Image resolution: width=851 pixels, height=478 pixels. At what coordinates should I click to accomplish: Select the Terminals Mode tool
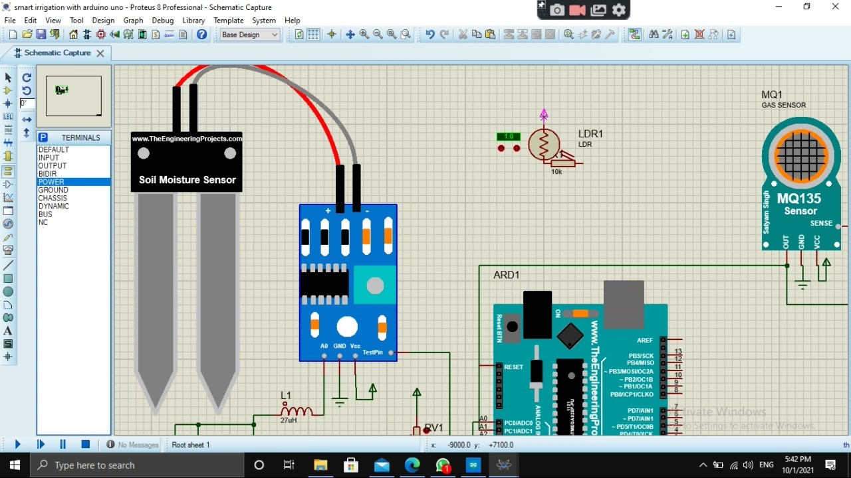(8, 171)
